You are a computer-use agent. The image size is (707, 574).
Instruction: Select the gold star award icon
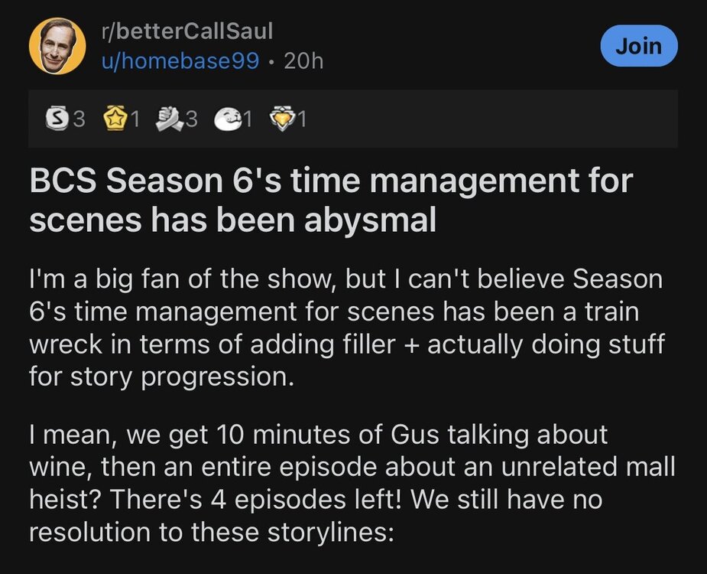pyautogui.click(x=114, y=119)
